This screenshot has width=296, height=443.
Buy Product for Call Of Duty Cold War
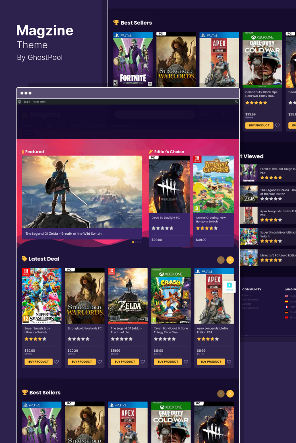tap(259, 125)
